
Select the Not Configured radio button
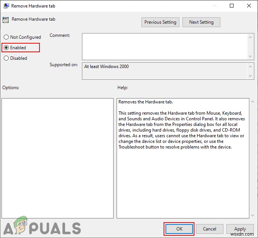coord(6,37)
